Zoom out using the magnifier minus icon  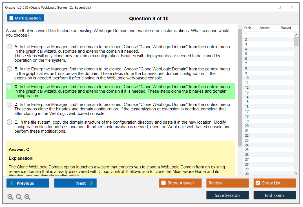[x=27, y=197]
